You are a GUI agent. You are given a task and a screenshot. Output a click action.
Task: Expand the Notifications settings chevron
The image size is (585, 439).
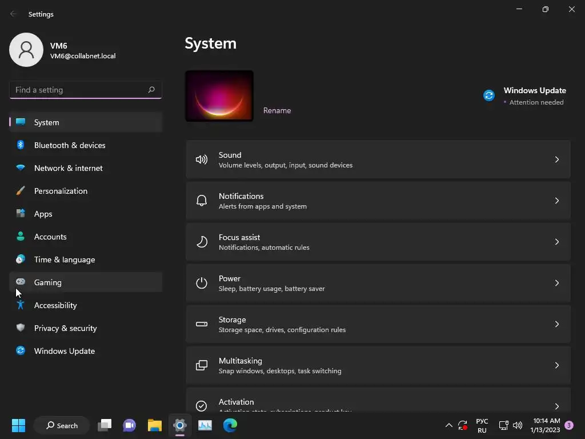click(556, 201)
